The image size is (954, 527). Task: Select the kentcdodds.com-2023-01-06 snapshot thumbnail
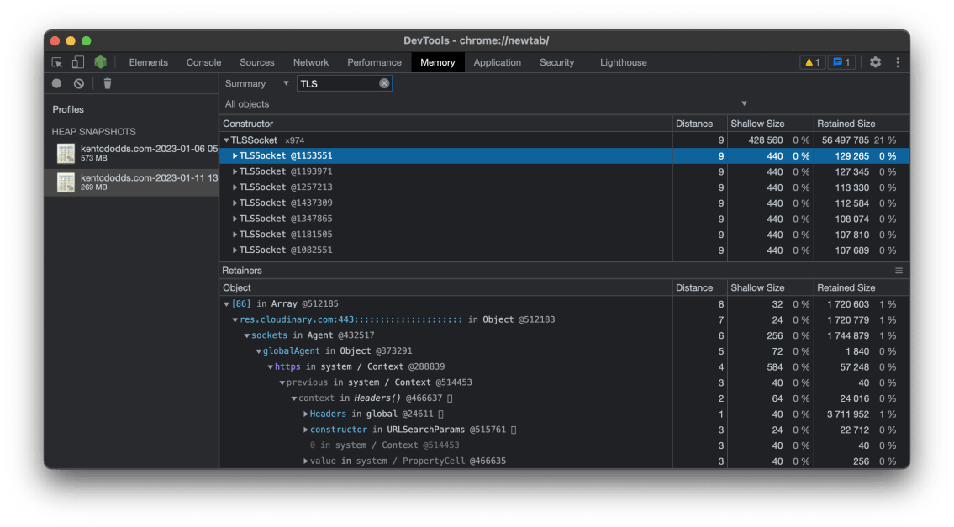[65, 154]
